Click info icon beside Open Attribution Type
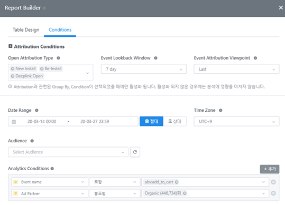The width and height of the screenshot is (285, 205). point(58,58)
